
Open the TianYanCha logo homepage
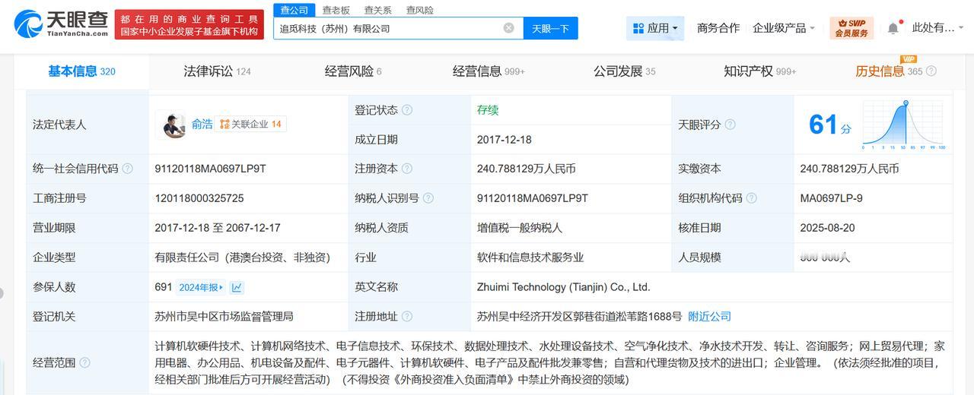[61, 24]
